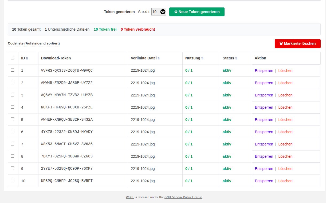Viewport: 326px width, 203px height.
Task: Delete token AMW45-ZR2D9-JAB6E-UY7Z2 via Löschen
Action: [285, 83]
